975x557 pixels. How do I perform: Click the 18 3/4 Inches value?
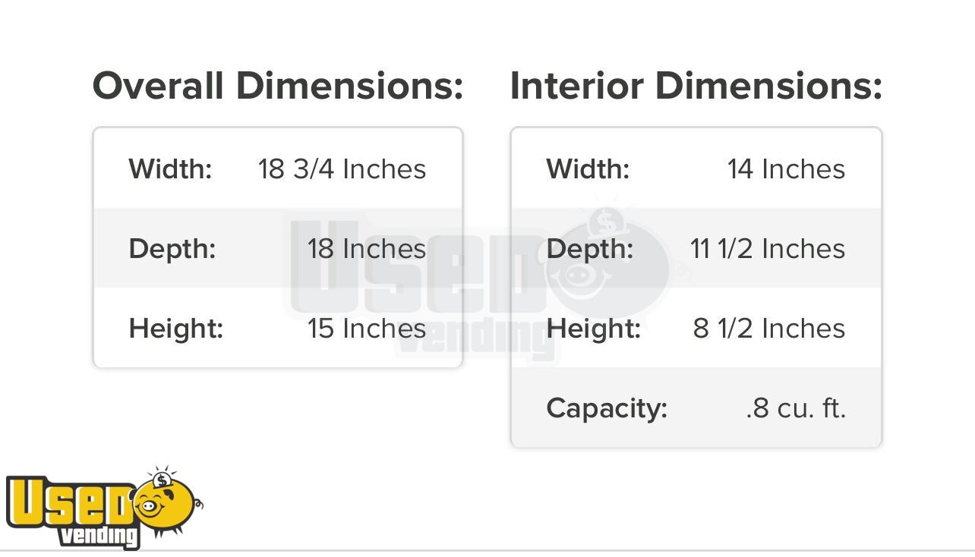pyautogui.click(x=342, y=168)
